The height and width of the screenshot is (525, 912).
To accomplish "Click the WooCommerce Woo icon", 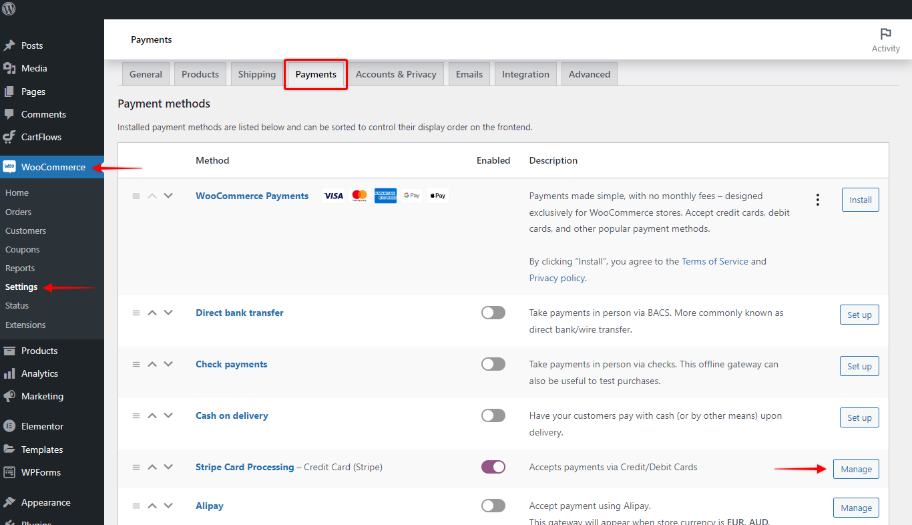I will pyautogui.click(x=9, y=167).
